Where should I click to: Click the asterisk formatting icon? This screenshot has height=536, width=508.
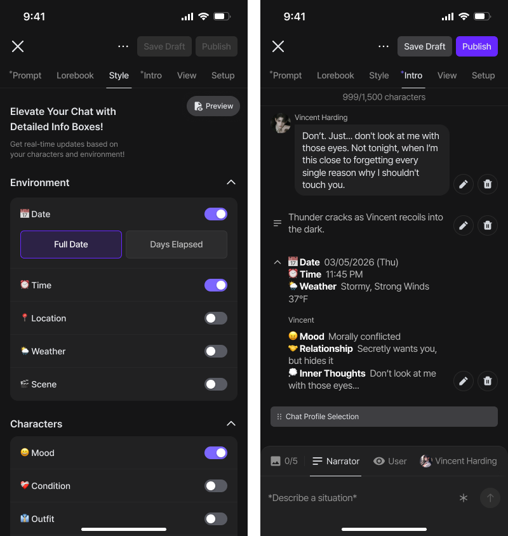point(464,498)
